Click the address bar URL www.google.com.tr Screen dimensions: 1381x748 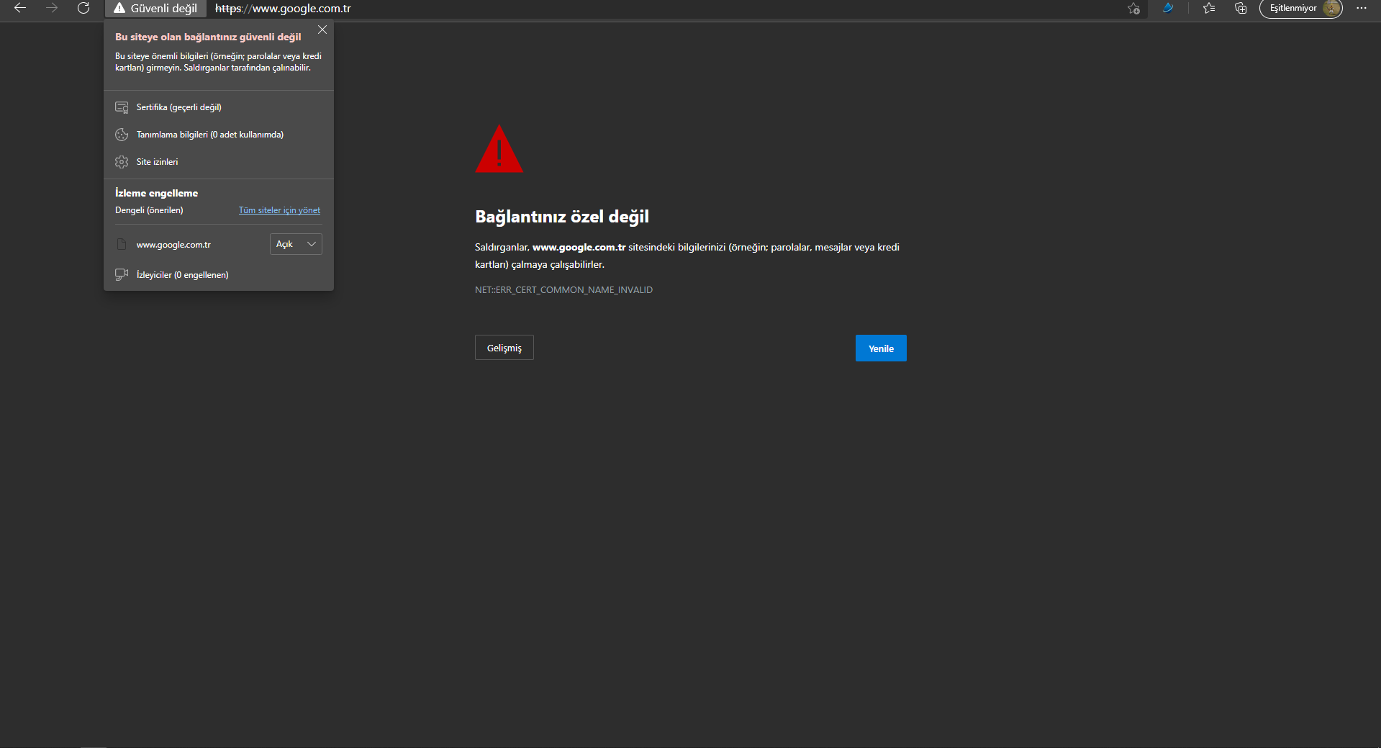(283, 9)
